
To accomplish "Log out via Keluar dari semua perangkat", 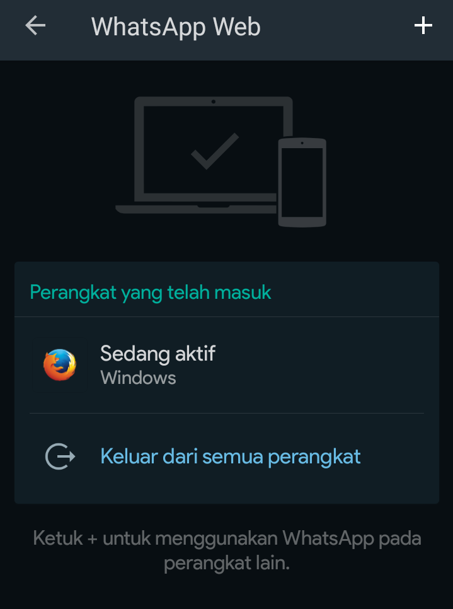I will tap(230, 456).
